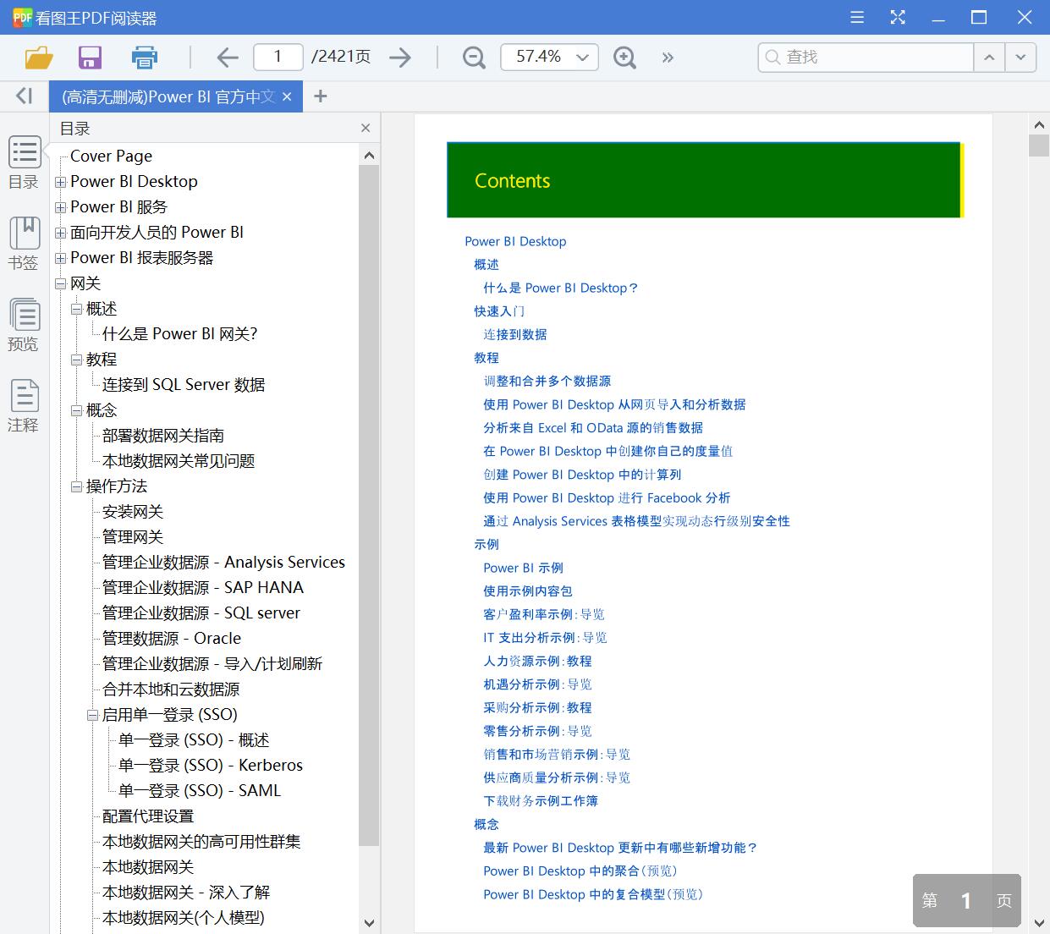Viewport: 1050px width, 934px height.
Task: Collapse the 网关 tree node
Action: (60, 283)
